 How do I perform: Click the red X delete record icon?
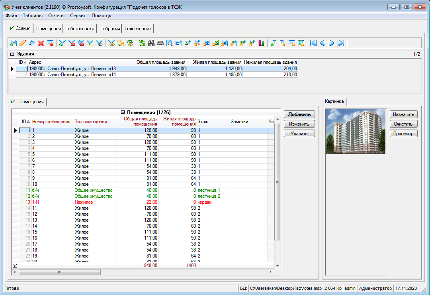[41, 43]
